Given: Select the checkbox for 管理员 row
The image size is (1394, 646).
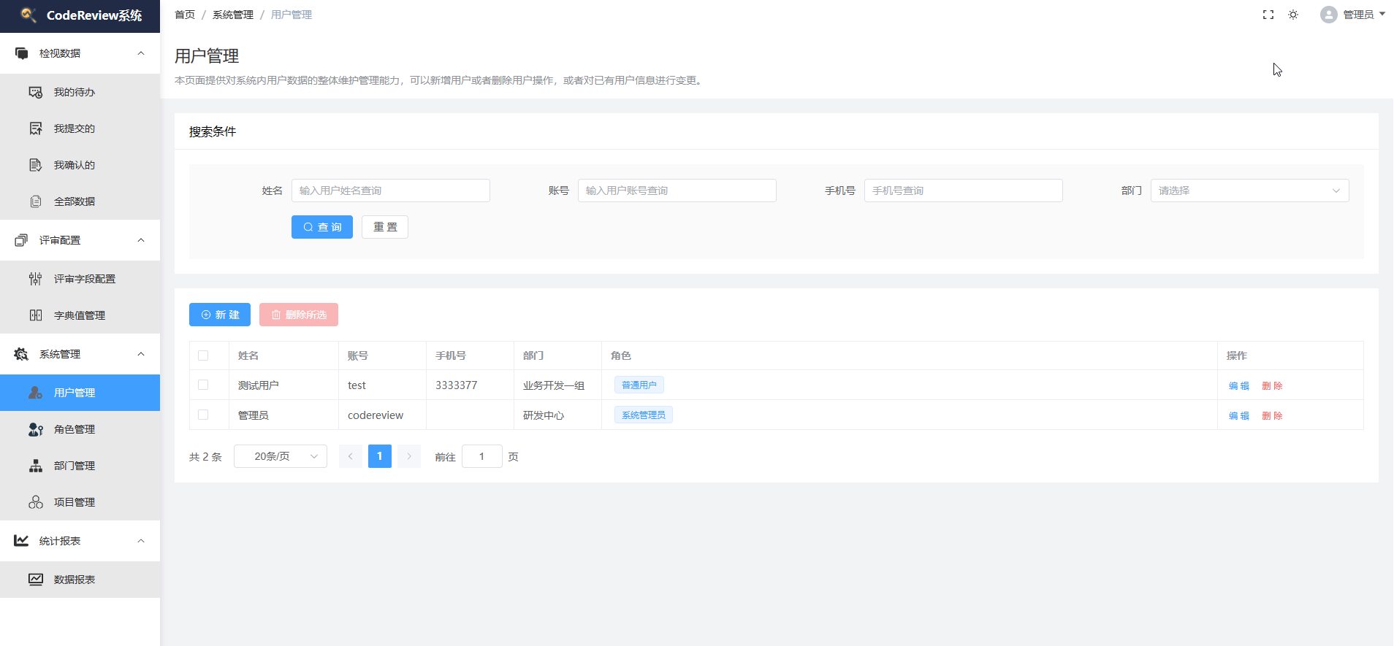Looking at the screenshot, I should click(x=203, y=415).
